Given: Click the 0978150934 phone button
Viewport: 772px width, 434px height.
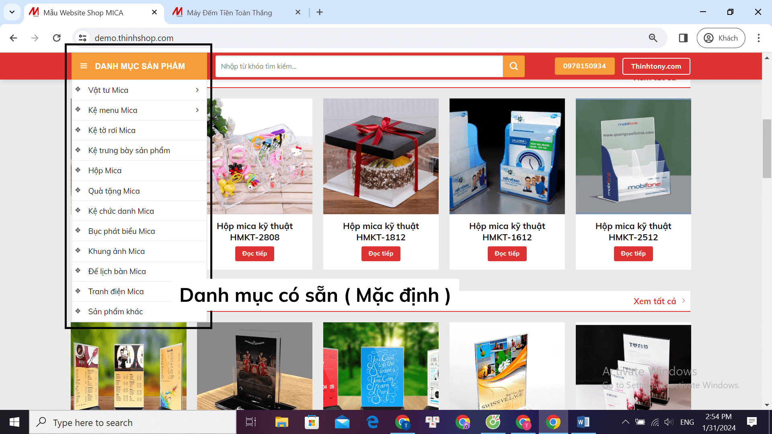Looking at the screenshot, I should [x=585, y=66].
